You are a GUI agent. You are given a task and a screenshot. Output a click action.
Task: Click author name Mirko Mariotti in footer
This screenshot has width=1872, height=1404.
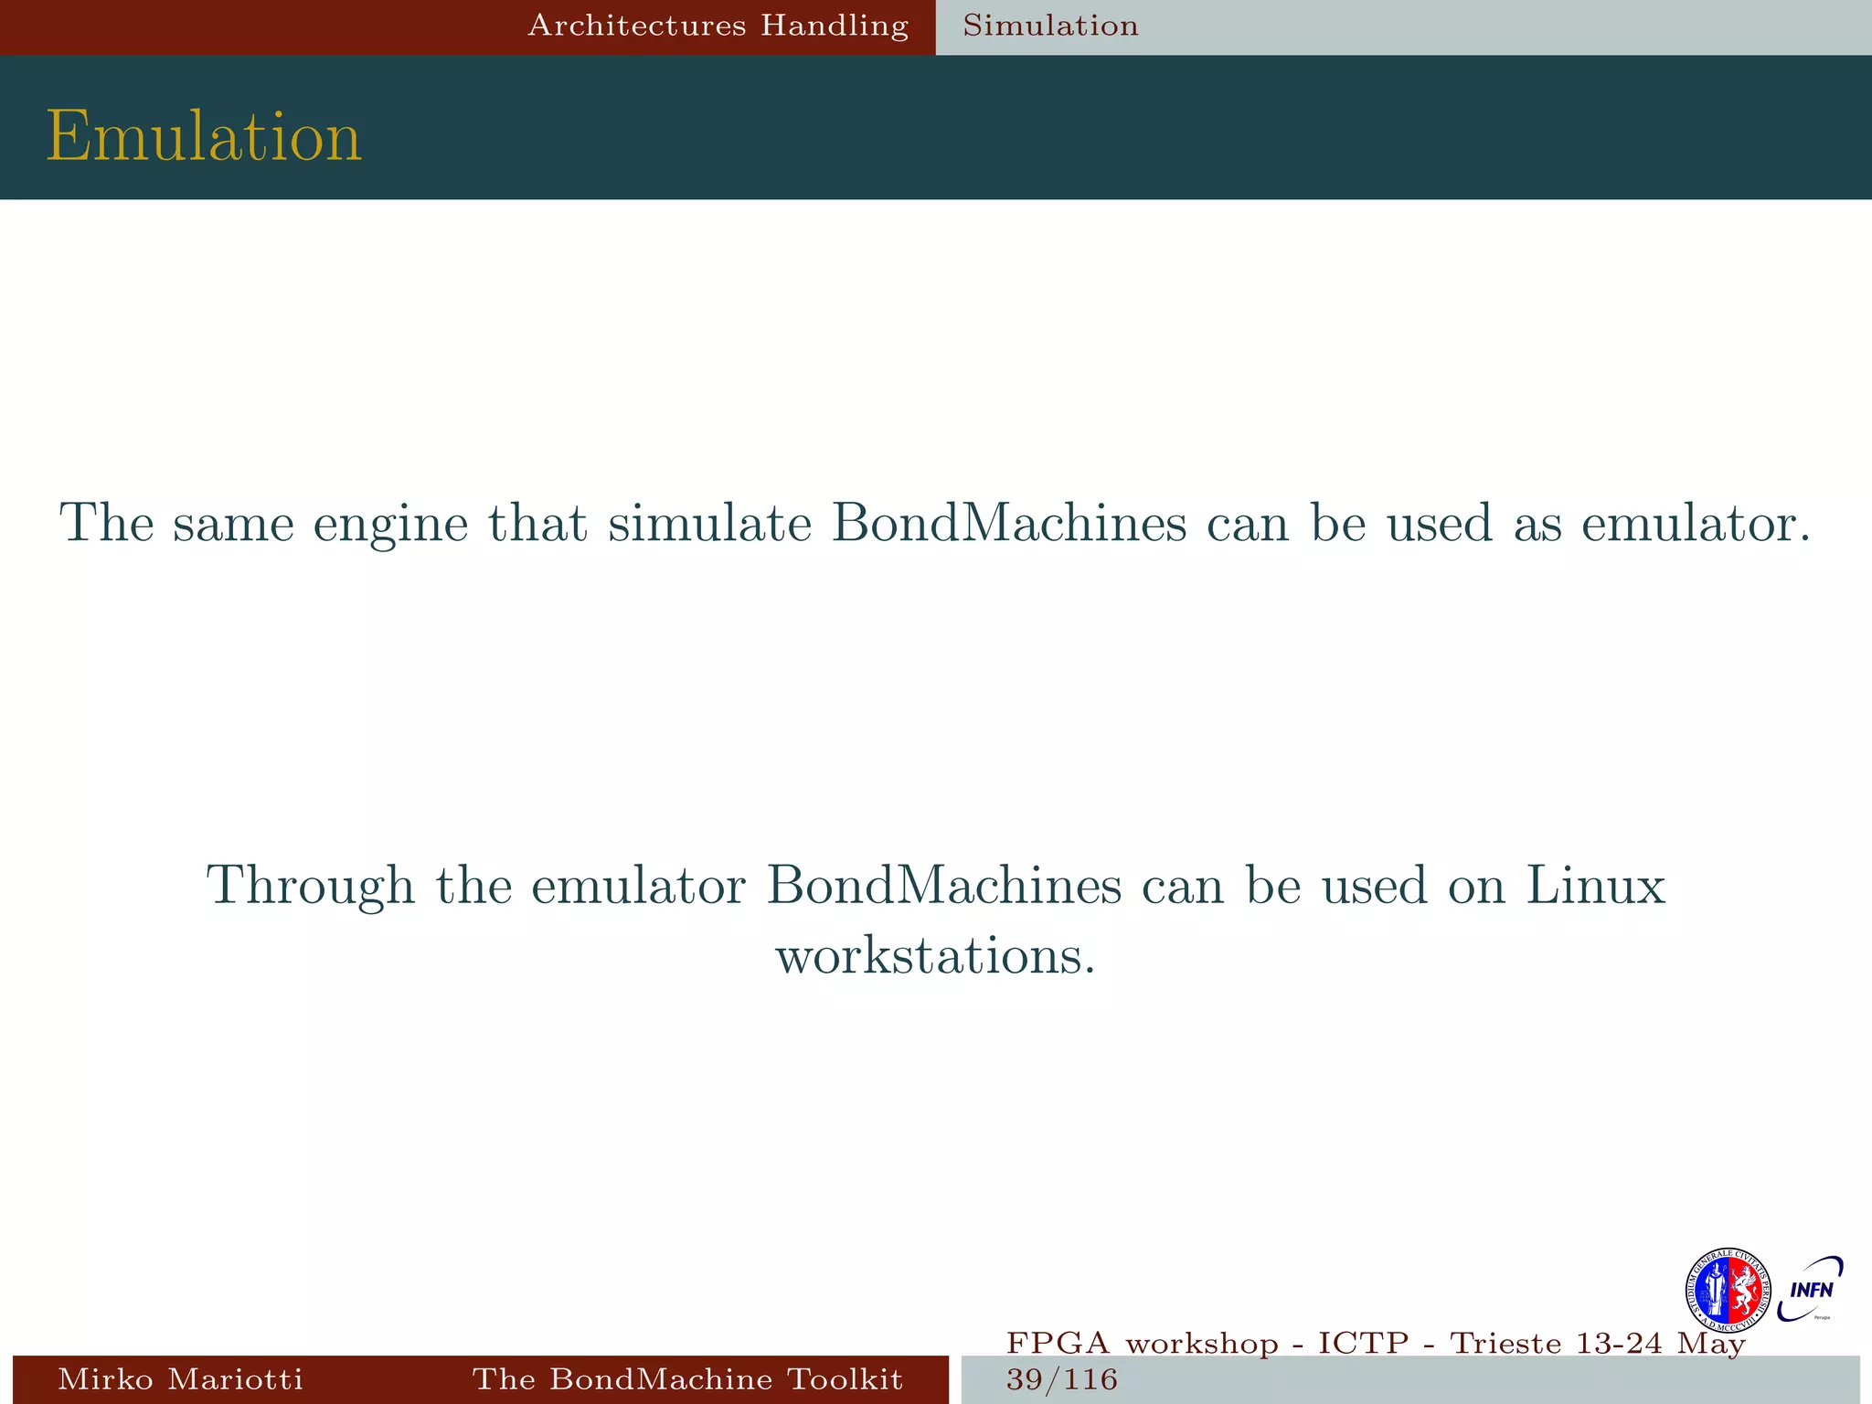pos(180,1379)
